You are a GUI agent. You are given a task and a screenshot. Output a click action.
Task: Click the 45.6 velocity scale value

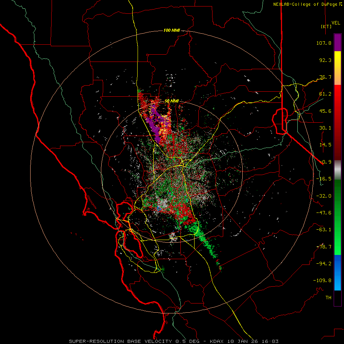[x=325, y=111]
